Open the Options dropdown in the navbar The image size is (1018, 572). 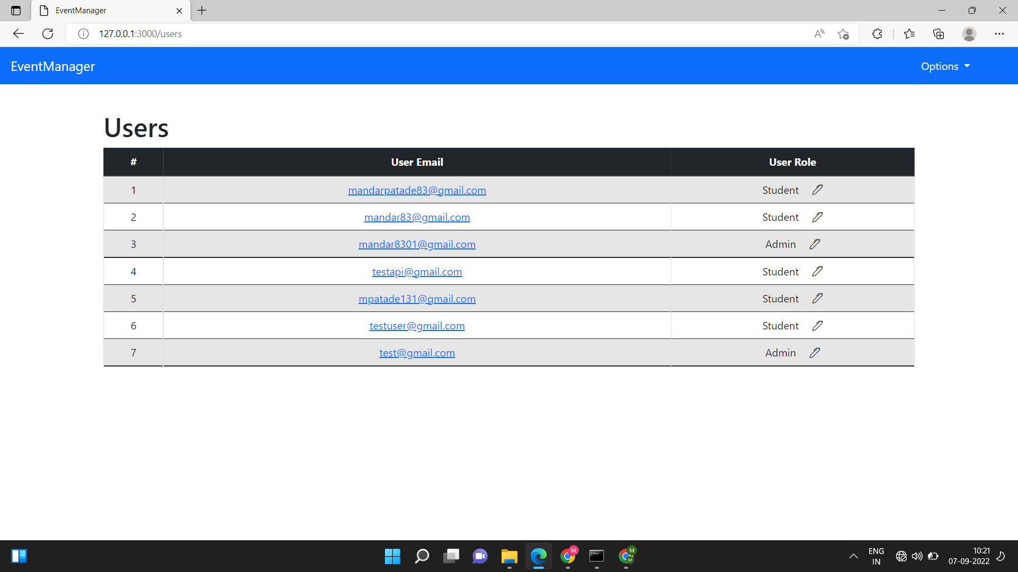(945, 66)
